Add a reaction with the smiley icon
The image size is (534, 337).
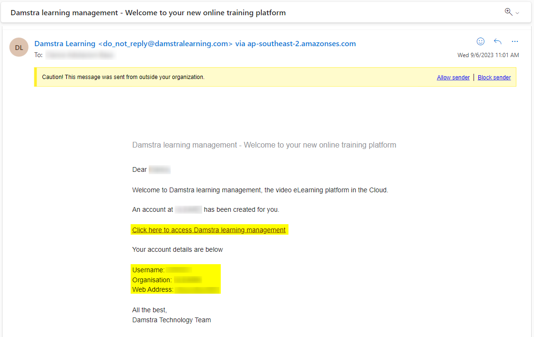coord(481,41)
